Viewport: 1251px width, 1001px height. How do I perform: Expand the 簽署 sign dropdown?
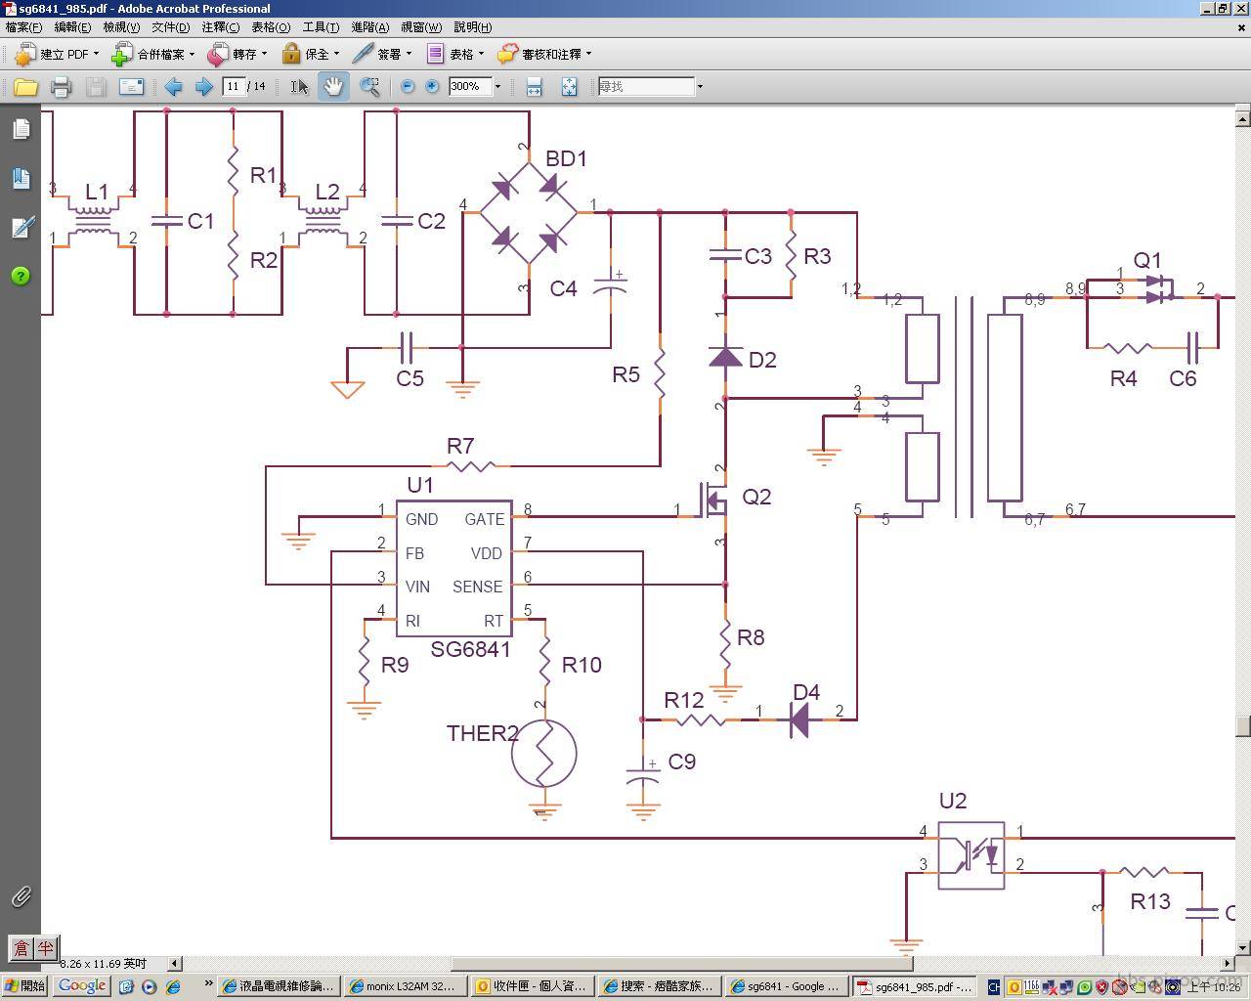[409, 54]
